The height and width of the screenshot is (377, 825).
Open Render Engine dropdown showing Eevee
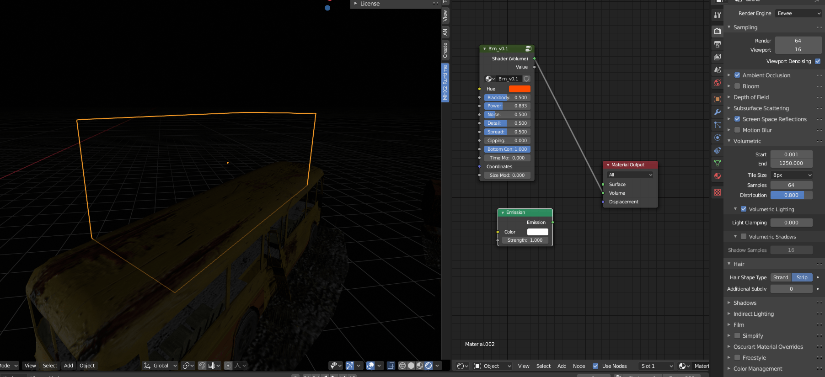coord(798,13)
